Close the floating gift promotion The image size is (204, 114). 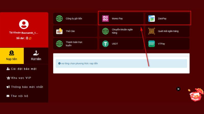pos(178,89)
